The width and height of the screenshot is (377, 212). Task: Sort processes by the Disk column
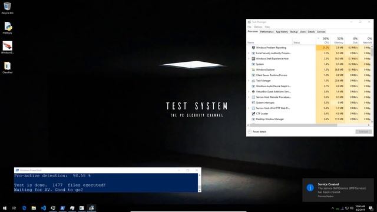352,41
